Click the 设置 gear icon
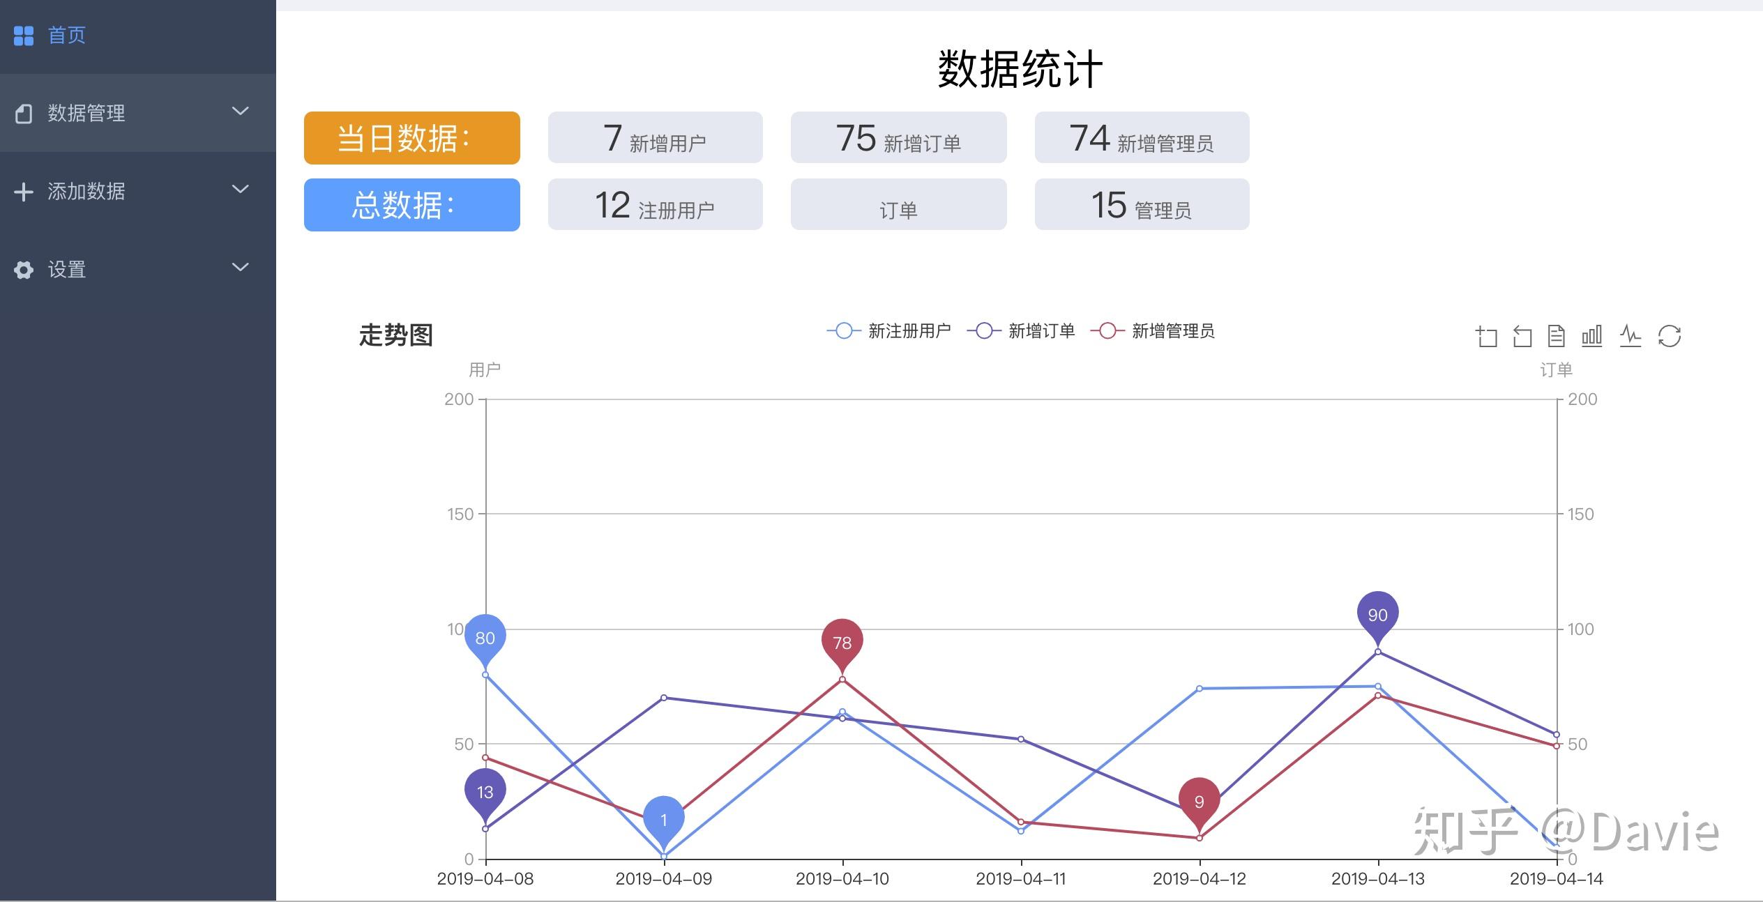This screenshot has width=1763, height=902. click(x=24, y=270)
